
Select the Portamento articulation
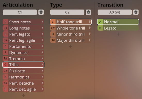click(x=23, y=46)
